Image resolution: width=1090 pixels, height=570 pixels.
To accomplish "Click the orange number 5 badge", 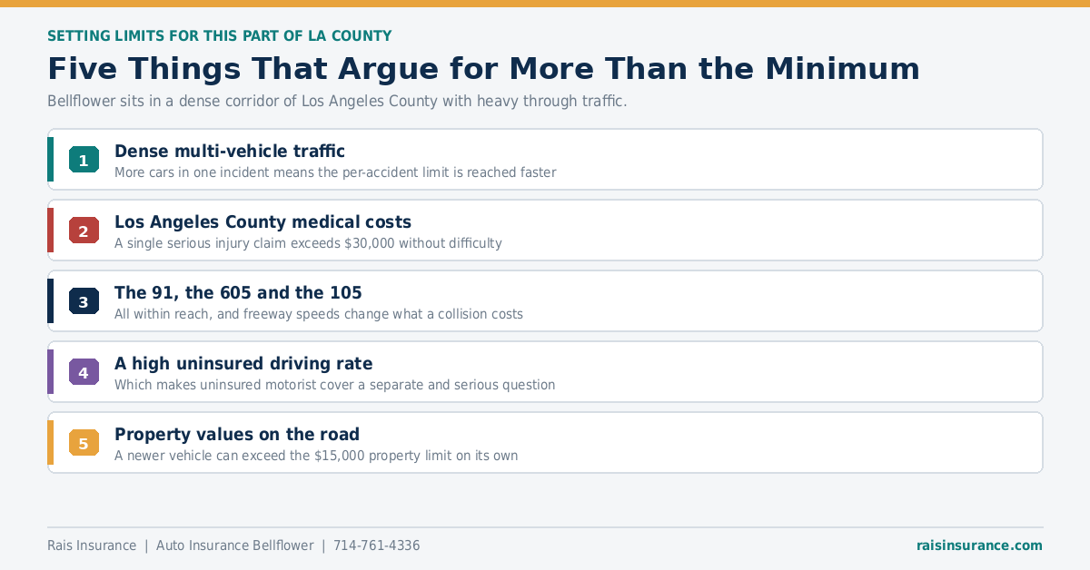I will [x=84, y=443].
